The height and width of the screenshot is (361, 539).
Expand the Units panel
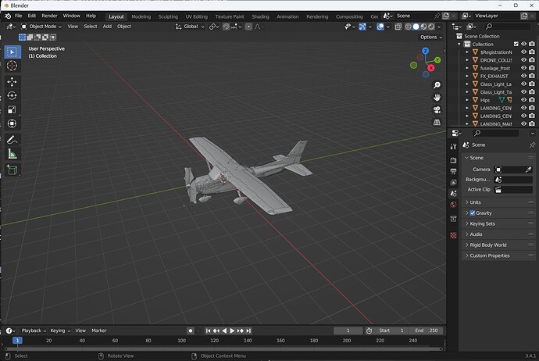click(476, 202)
